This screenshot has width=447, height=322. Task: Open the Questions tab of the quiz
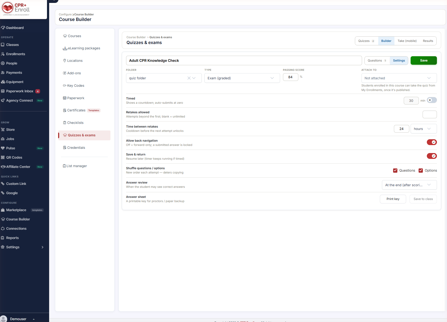pyautogui.click(x=377, y=60)
